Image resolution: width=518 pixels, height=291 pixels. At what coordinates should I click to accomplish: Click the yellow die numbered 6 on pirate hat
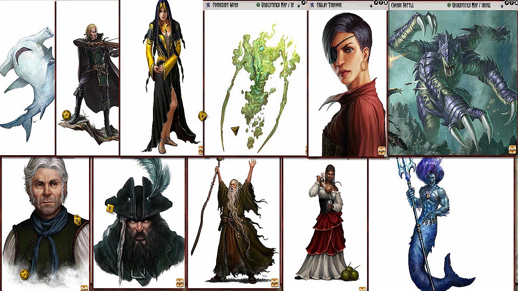click(110, 209)
